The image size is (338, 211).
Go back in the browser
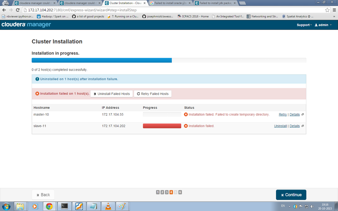(x=4, y=10)
